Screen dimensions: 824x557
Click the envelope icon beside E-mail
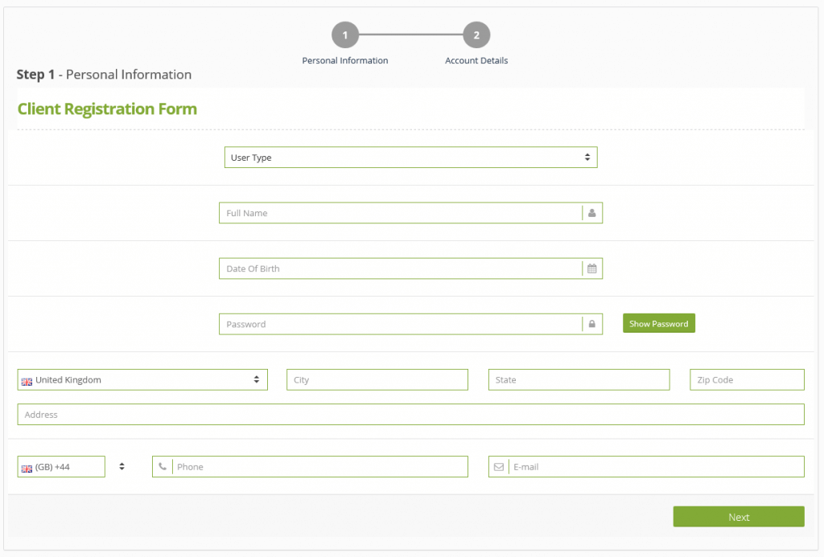(499, 466)
